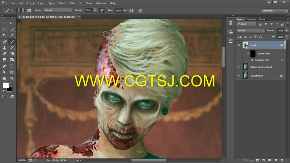Image resolution: width=290 pixels, height=163 pixels.
Task: Toggle pressure for size button
Action: point(140,11)
